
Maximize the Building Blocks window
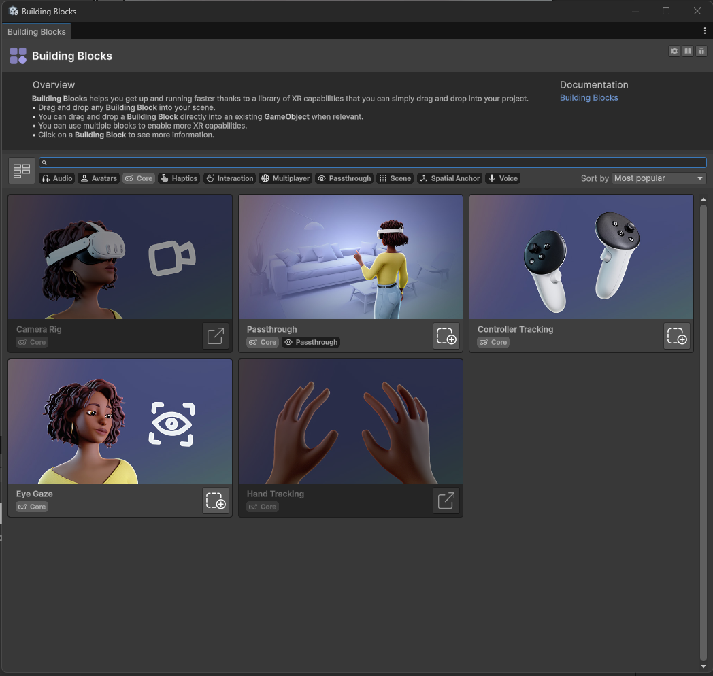coord(665,11)
